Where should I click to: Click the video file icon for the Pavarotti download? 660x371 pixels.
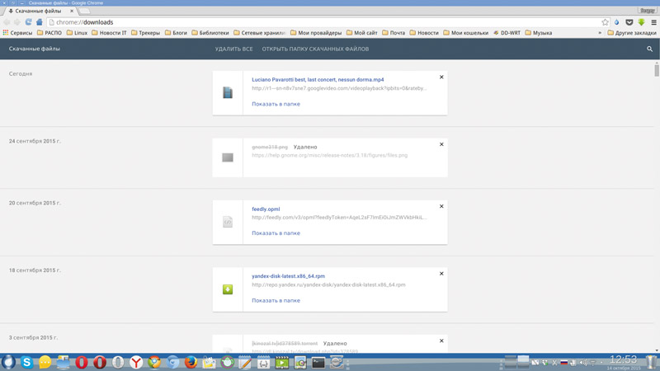228,92
